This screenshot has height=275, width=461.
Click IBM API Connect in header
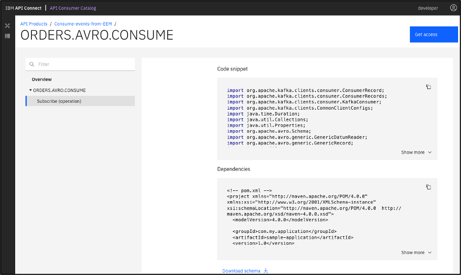click(24, 8)
